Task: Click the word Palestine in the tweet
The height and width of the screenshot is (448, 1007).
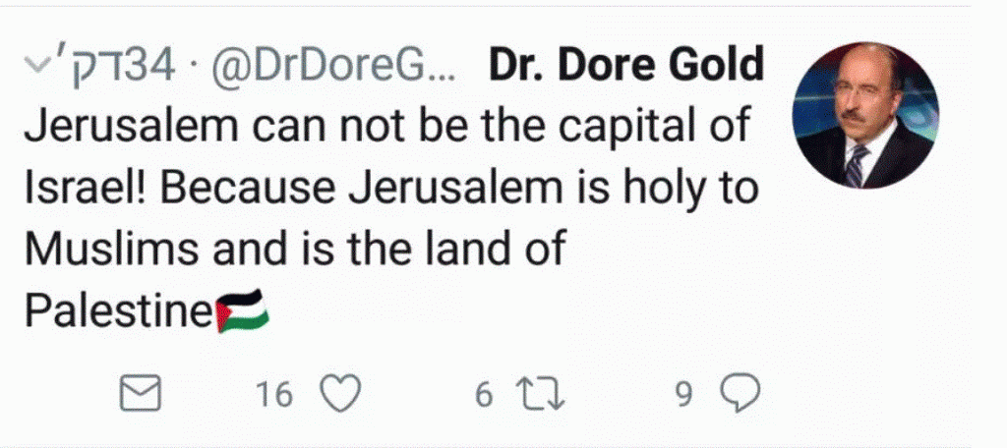Action: [x=119, y=311]
